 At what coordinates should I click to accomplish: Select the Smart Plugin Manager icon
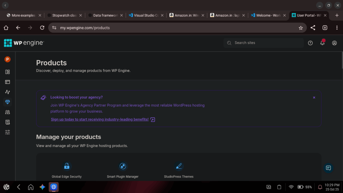pyautogui.click(x=123, y=166)
